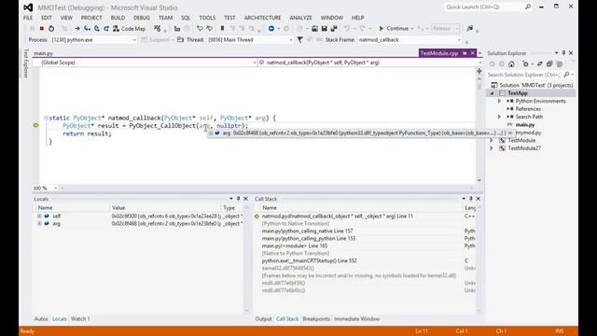Image resolution: width=597 pixels, height=336 pixels.
Task: Switch to the Watch 1 tab
Action: pos(80,319)
